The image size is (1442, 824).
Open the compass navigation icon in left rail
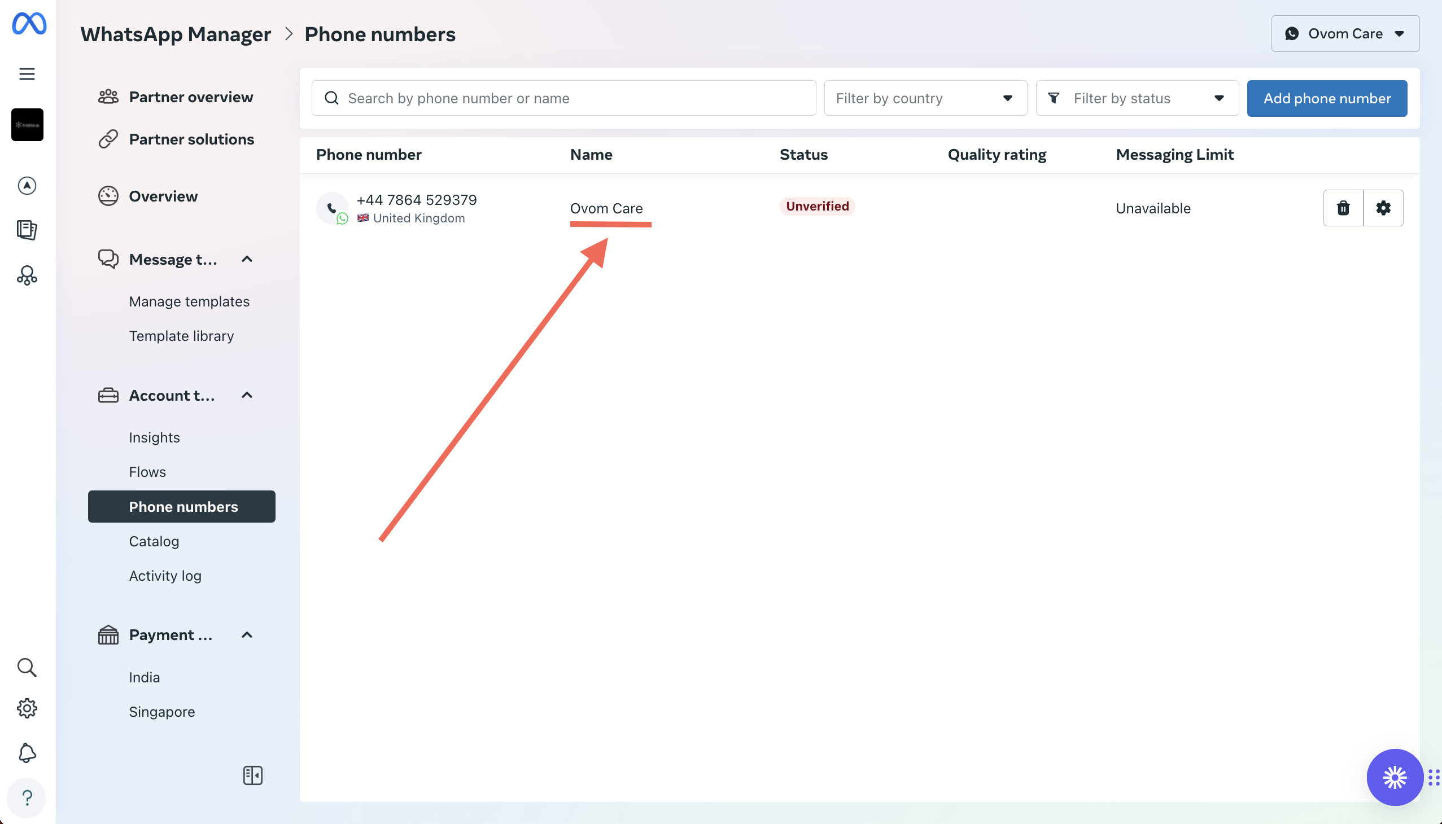27,186
